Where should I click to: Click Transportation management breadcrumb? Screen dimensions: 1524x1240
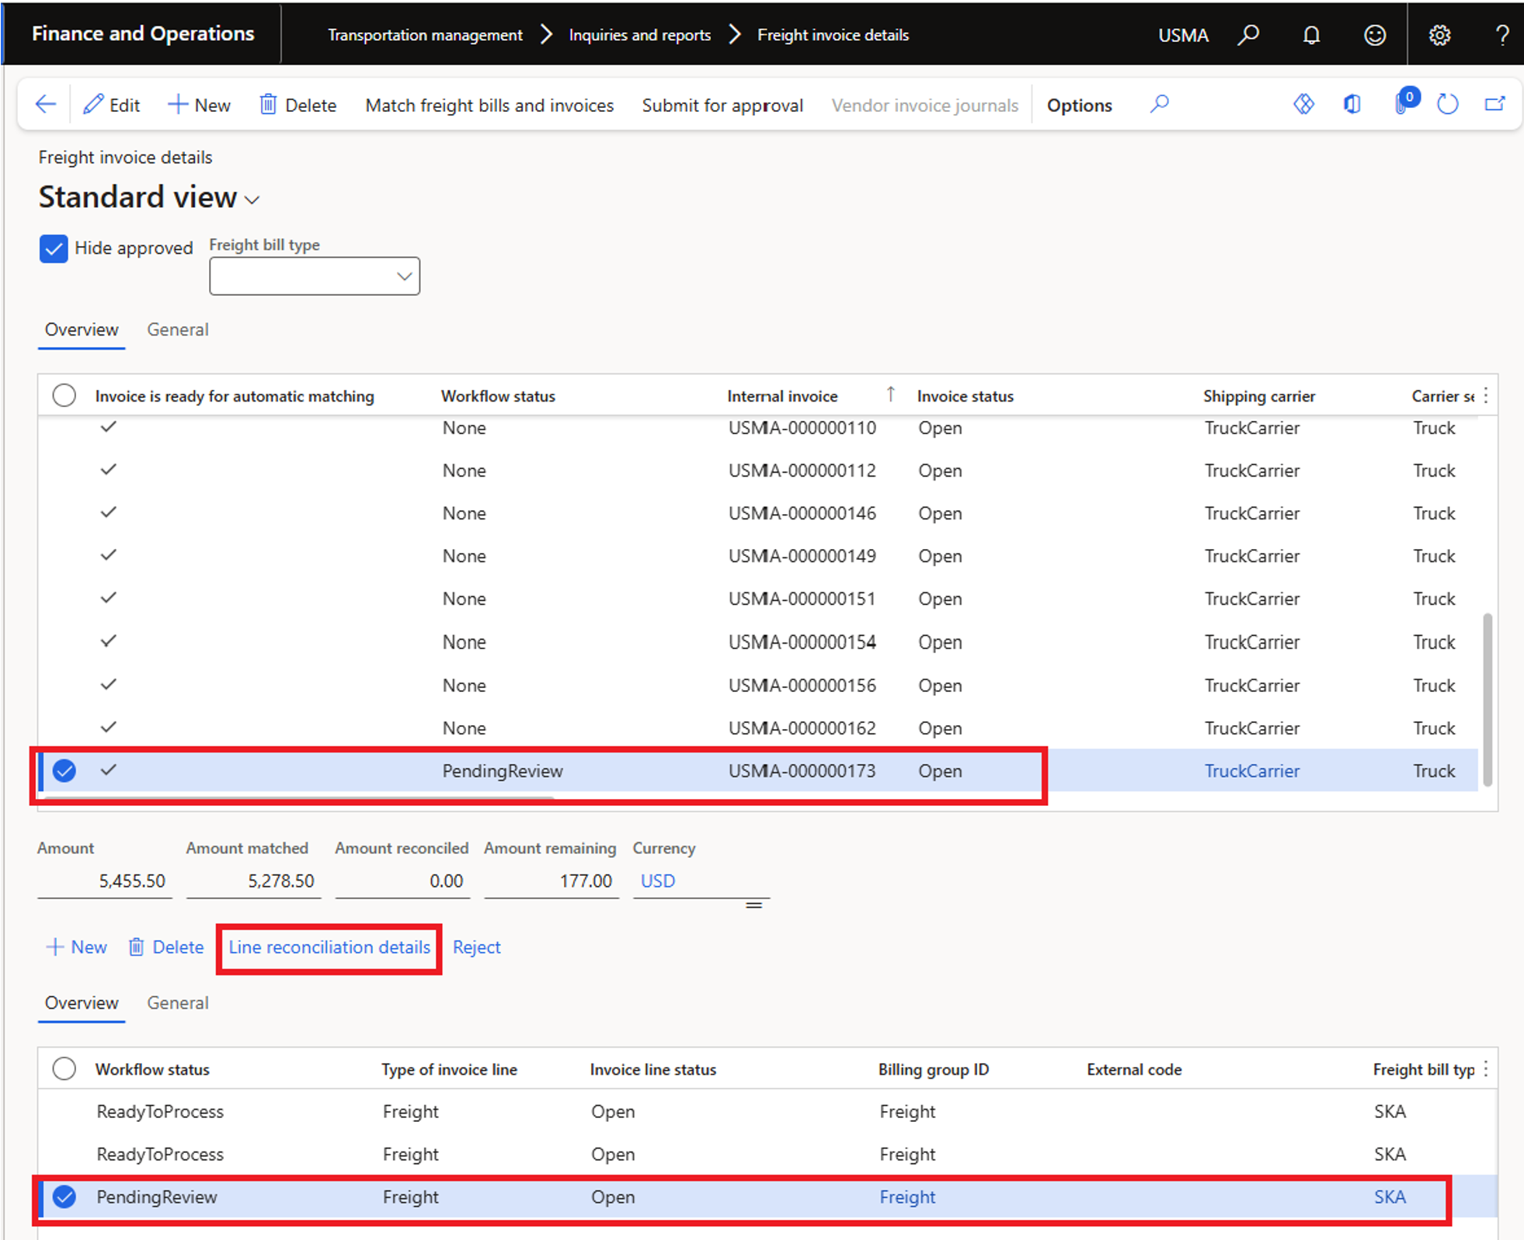425,35
